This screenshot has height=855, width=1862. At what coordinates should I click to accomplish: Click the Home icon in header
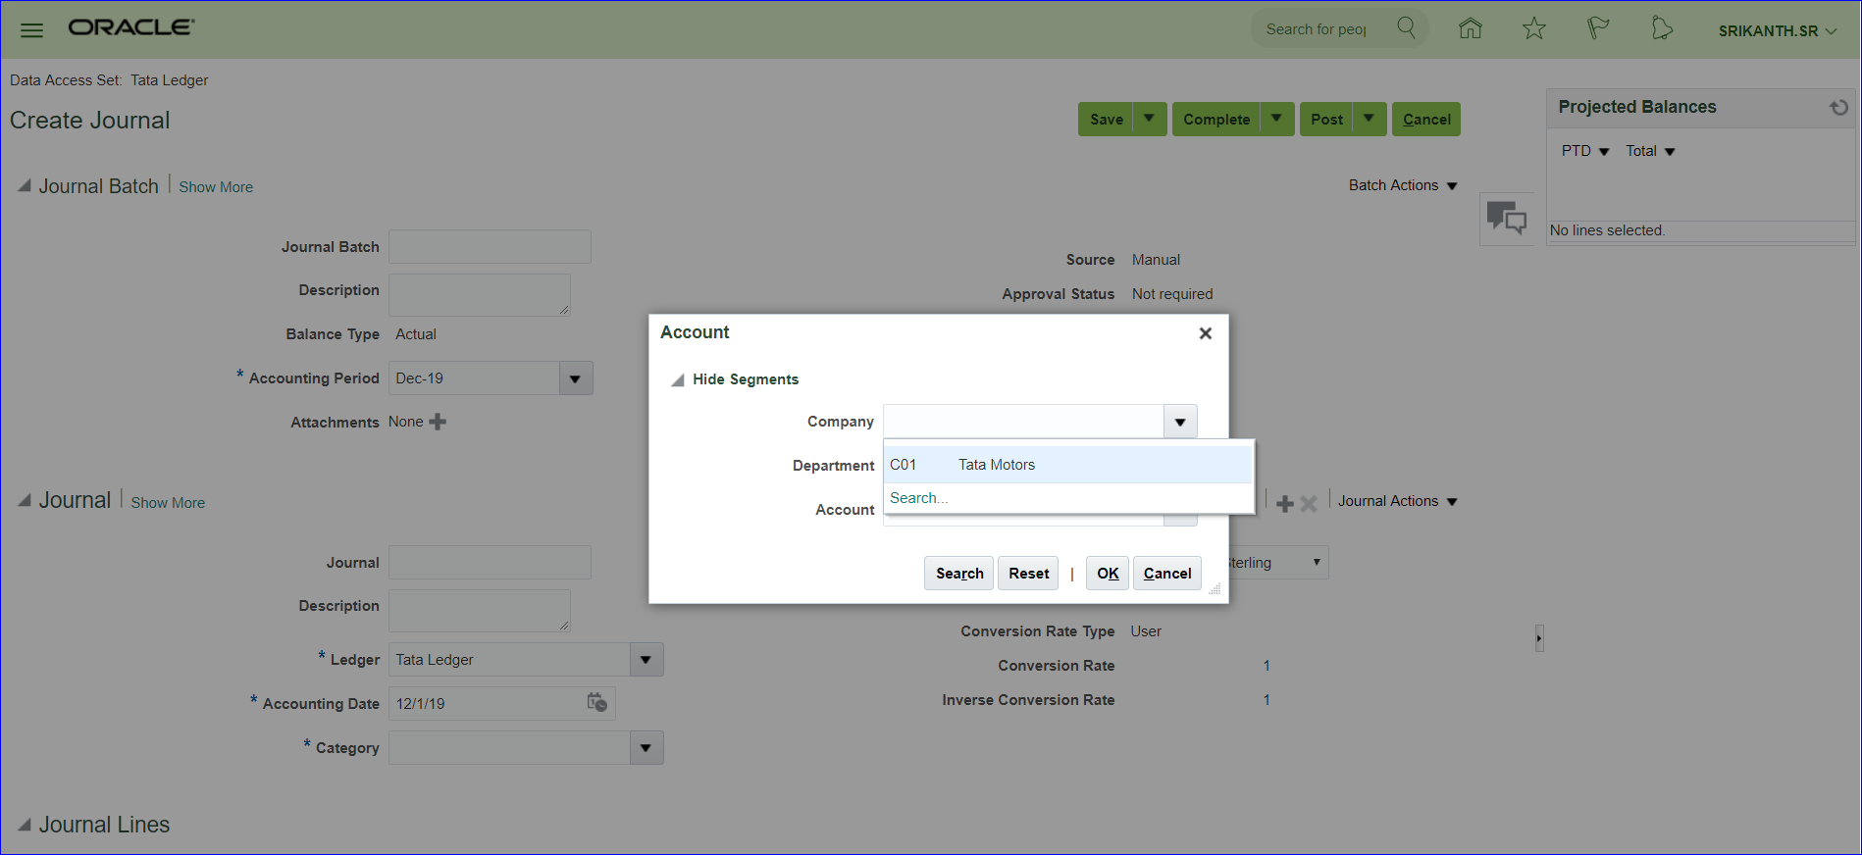(x=1470, y=28)
